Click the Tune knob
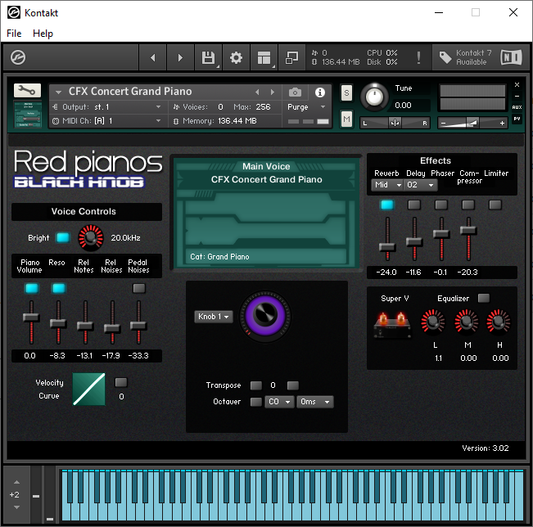This screenshot has height=527, width=533. click(x=374, y=97)
